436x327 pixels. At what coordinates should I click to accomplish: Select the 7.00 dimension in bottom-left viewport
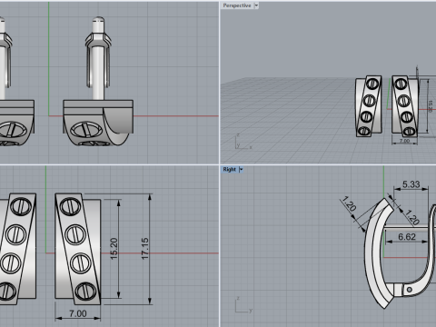pos(78,313)
